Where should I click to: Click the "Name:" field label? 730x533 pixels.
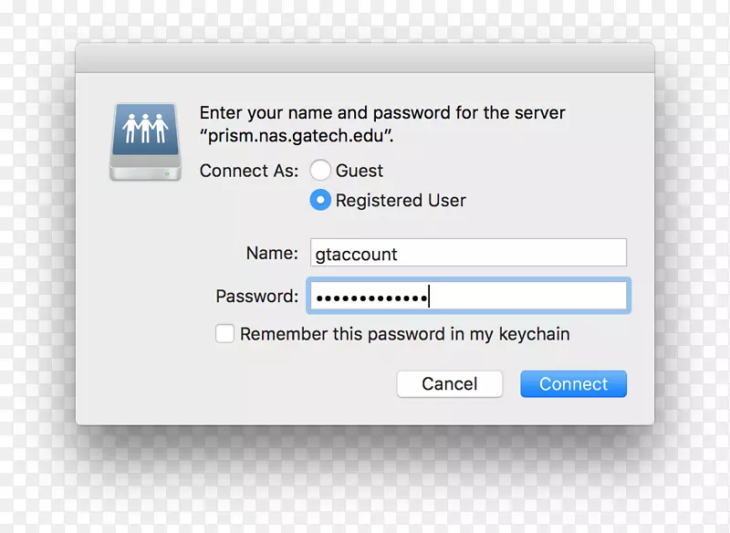point(272,253)
